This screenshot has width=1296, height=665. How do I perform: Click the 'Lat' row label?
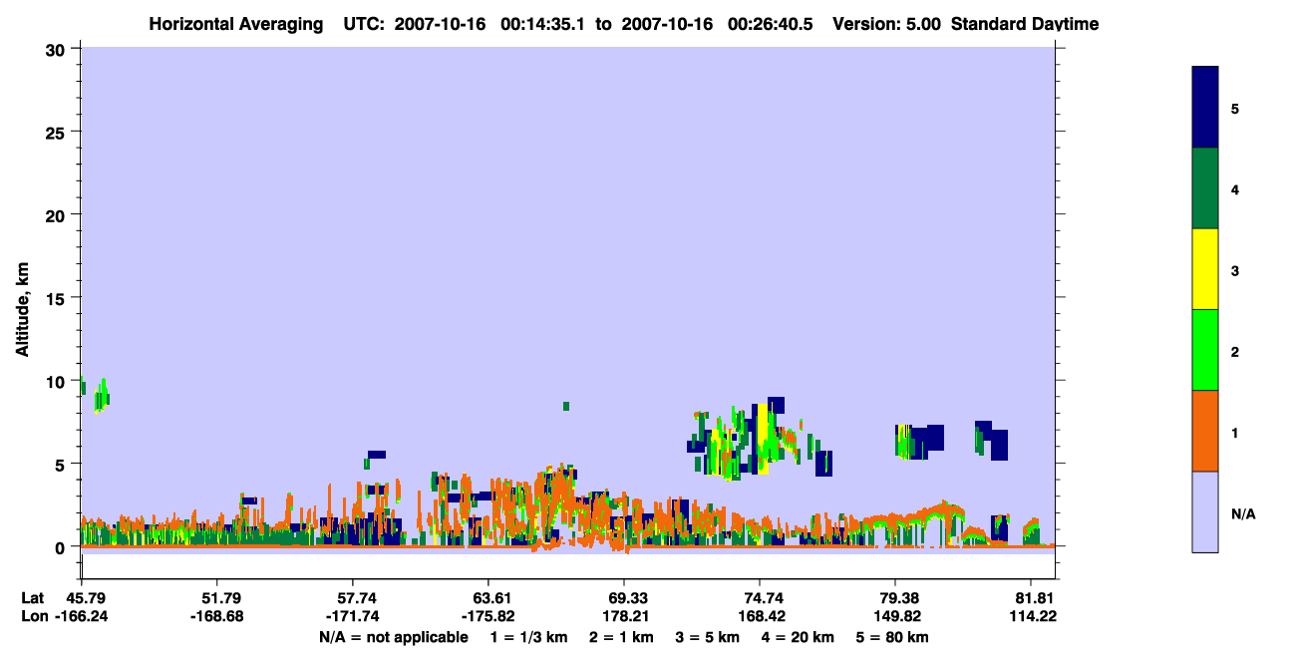(x=33, y=598)
